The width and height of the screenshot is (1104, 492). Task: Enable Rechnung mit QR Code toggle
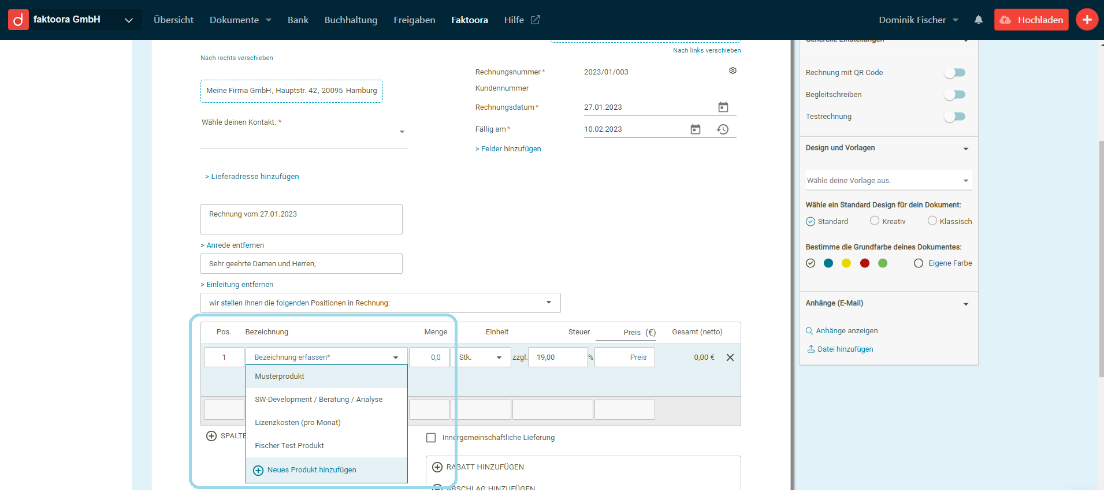point(954,73)
